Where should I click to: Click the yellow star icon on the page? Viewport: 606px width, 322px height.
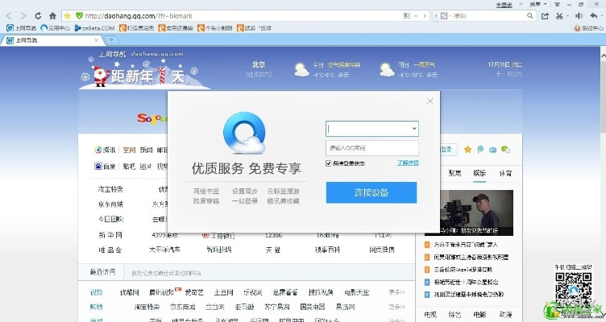coord(467,149)
